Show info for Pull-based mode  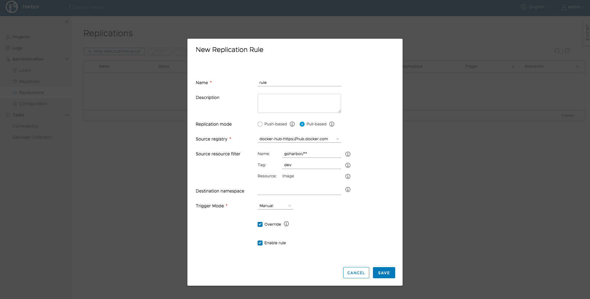tap(332, 124)
